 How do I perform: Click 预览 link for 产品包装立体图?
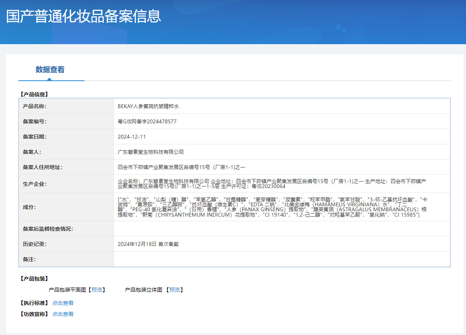[175, 290]
